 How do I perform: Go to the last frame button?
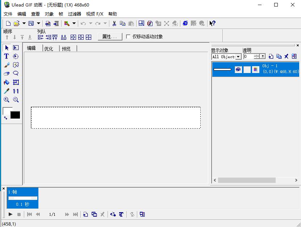[x=75, y=214]
